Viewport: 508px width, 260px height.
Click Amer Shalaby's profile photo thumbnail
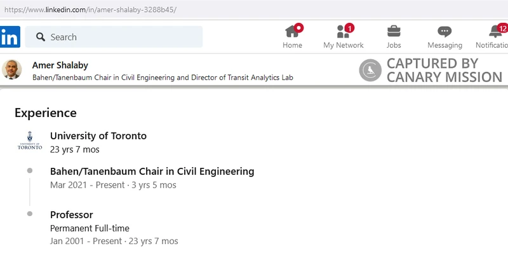(11, 70)
